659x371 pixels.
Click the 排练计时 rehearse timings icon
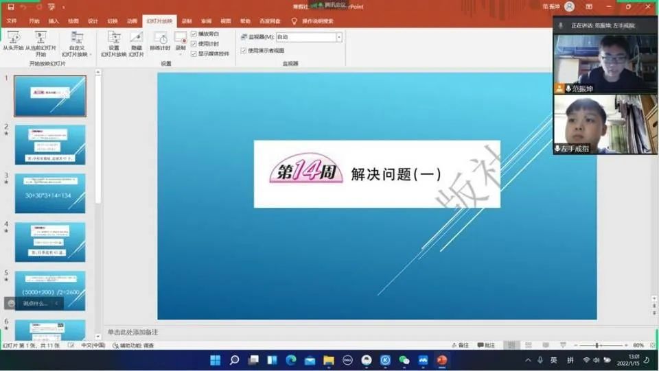[160, 38]
